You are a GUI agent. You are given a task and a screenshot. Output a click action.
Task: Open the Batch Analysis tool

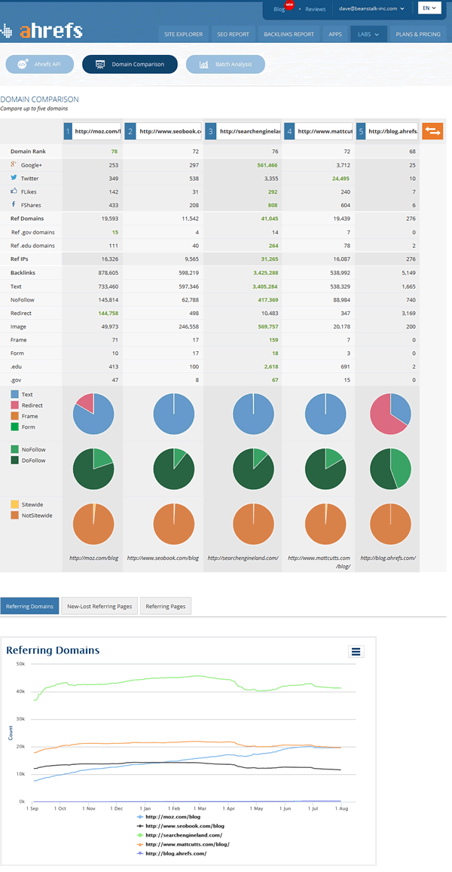225,65
